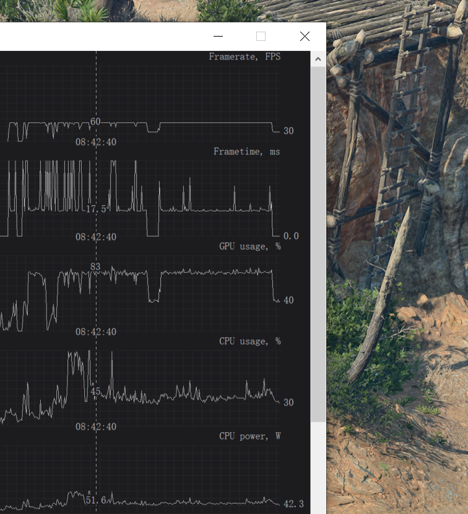Click the "Framerate, FPS" graph label

(245, 57)
